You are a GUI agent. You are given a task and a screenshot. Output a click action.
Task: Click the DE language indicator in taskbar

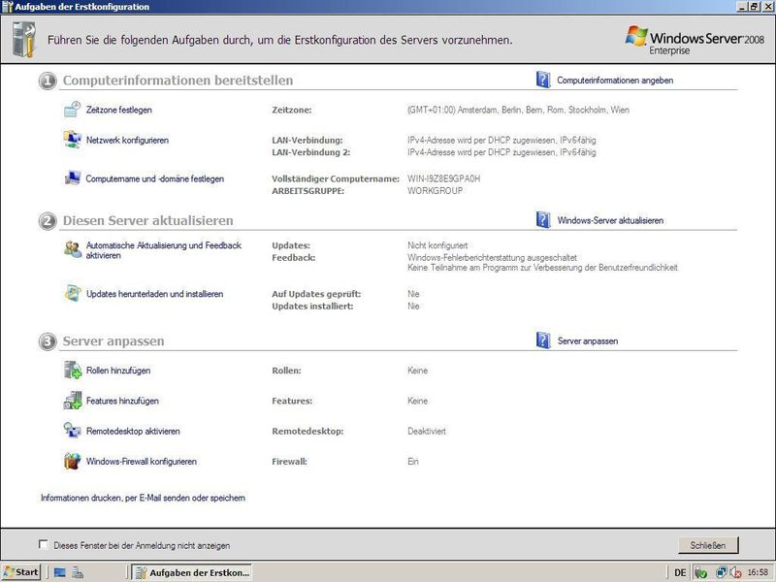[x=679, y=572]
